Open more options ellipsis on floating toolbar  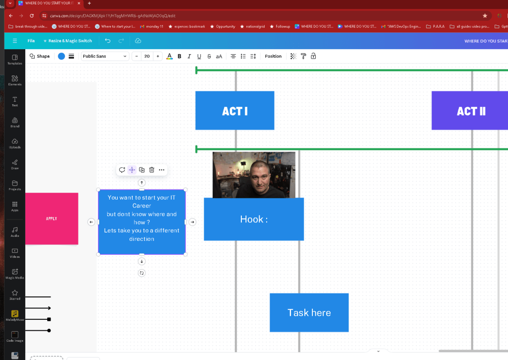coord(162,170)
